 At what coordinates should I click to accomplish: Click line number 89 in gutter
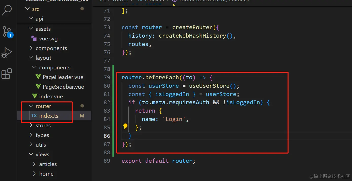107,161
